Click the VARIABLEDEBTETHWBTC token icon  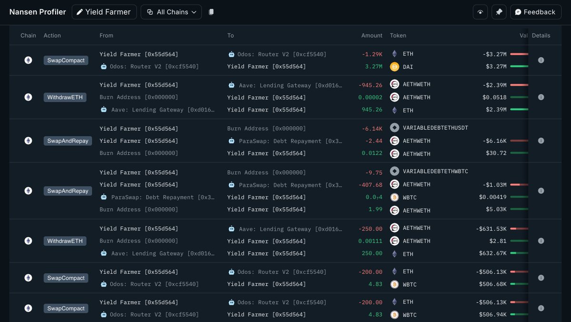pos(394,171)
